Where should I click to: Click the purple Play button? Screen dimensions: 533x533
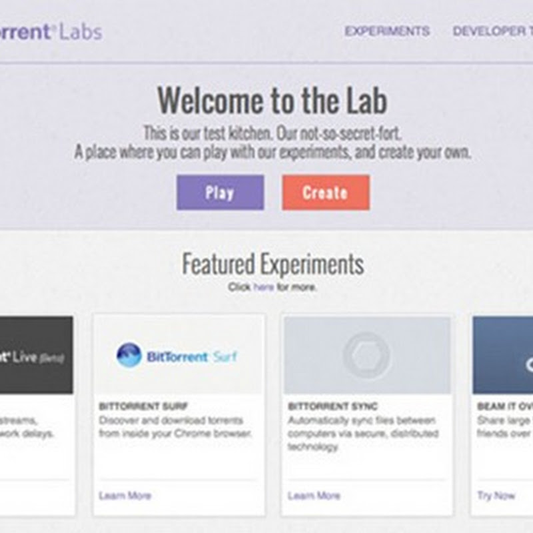pyautogui.click(x=221, y=193)
